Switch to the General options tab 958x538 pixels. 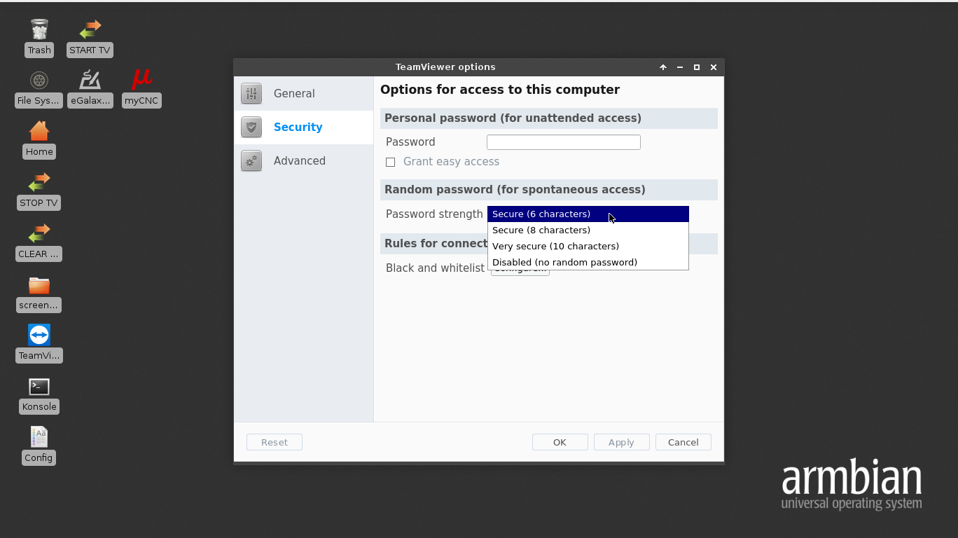pyautogui.click(x=294, y=94)
